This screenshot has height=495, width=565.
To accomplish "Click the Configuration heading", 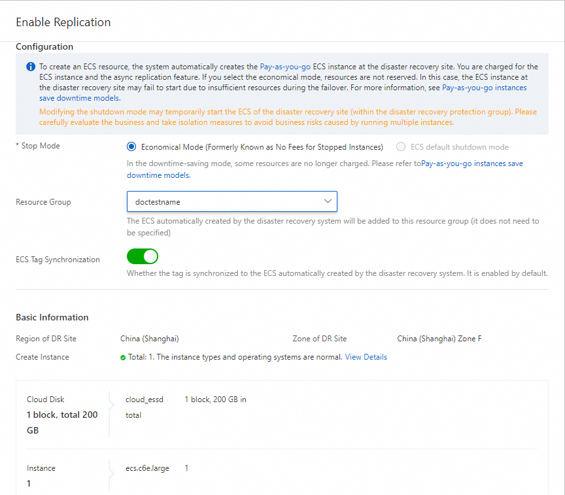I will pos(44,47).
